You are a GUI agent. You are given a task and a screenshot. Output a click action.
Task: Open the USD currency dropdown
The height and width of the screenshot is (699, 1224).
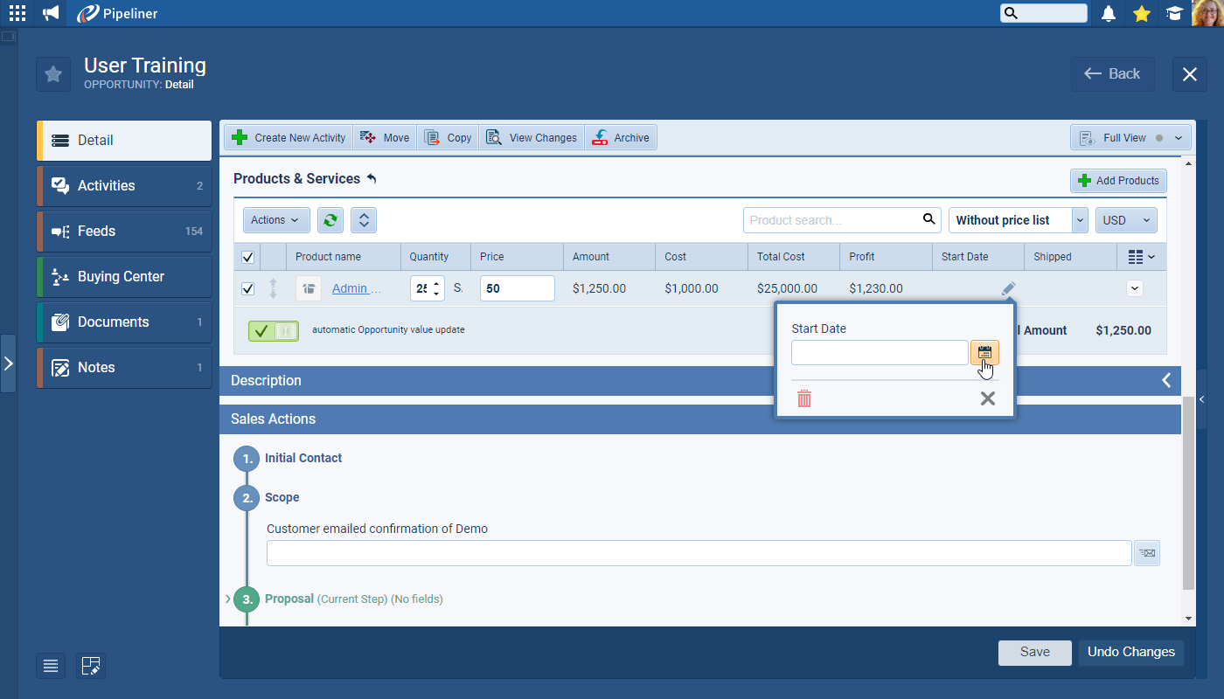click(x=1126, y=220)
